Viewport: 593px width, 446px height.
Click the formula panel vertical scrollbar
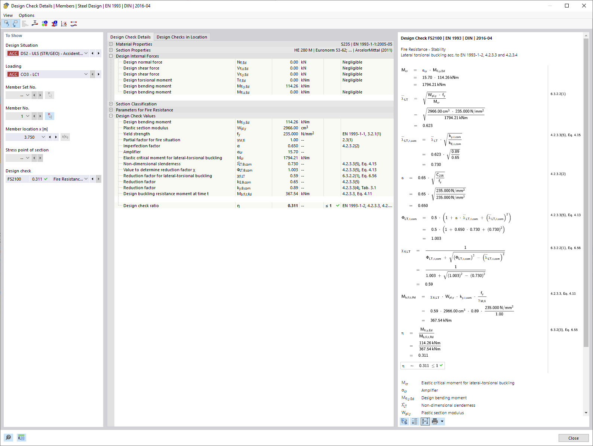pos(586,193)
